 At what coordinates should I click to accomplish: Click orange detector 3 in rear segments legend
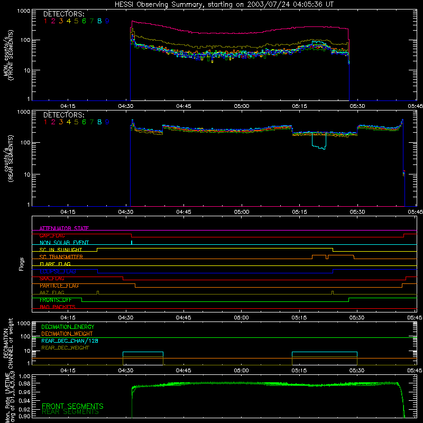pyautogui.click(x=61, y=122)
